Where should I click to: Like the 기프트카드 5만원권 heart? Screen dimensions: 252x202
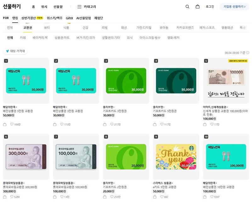click(162, 124)
